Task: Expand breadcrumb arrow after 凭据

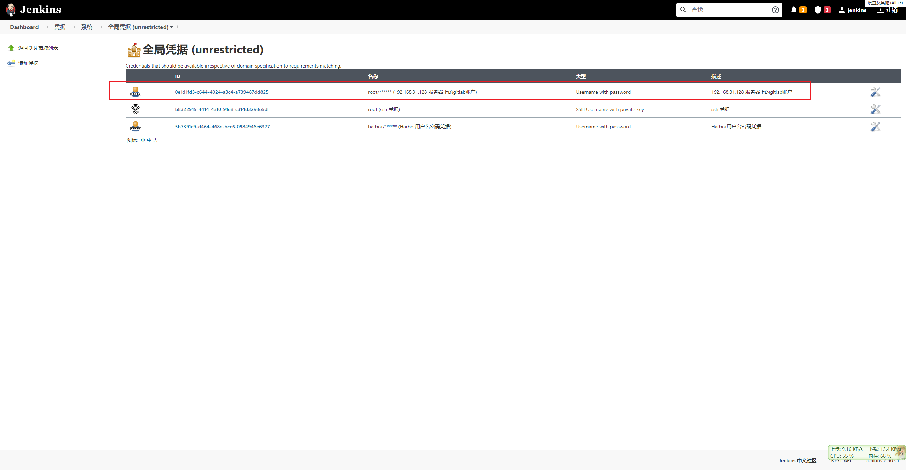Action: [74, 27]
